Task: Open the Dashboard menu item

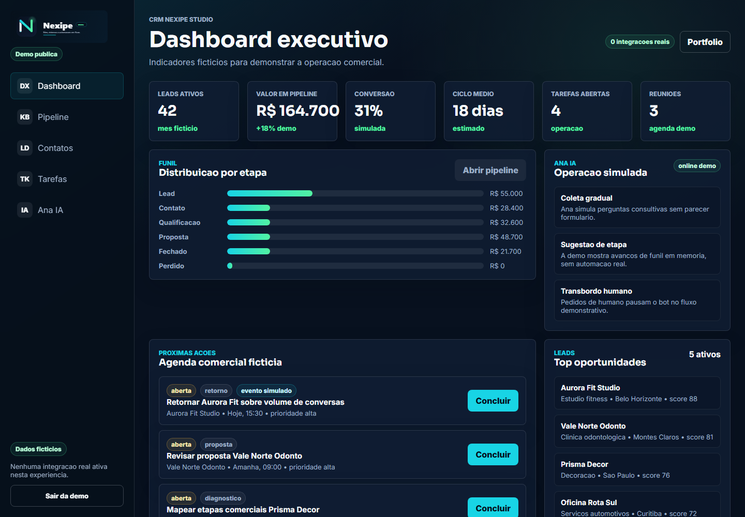Action: [67, 86]
